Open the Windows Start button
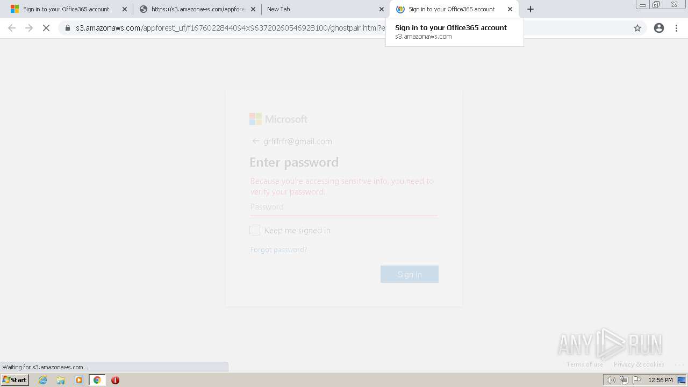 (x=15, y=380)
